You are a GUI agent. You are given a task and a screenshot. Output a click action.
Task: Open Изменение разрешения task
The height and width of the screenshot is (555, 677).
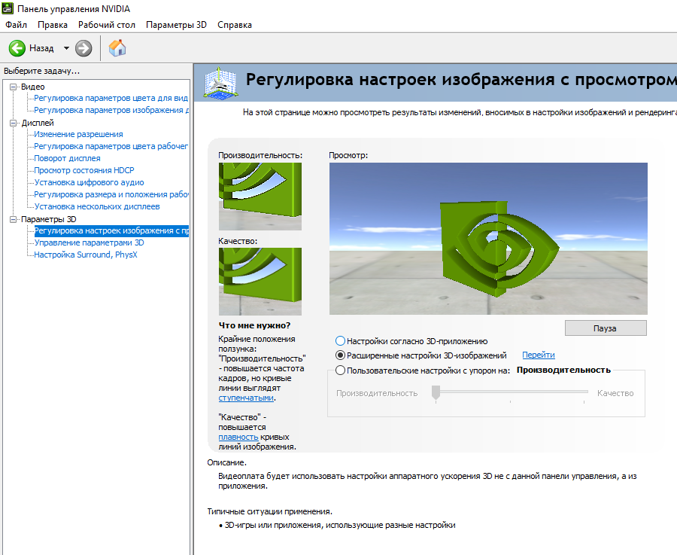(78, 135)
